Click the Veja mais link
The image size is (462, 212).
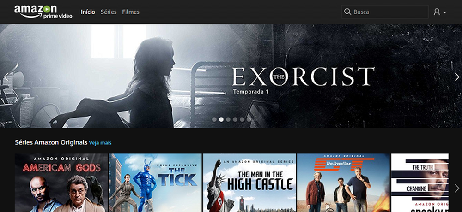(100, 143)
